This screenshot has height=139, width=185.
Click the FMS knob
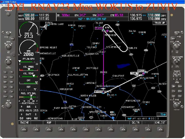tap(177, 105)
